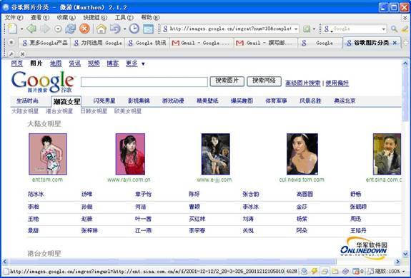This screenshot has height=278, width=411.
Task: Select the 闪亮男星 category tab
Action: coord(104,101)
